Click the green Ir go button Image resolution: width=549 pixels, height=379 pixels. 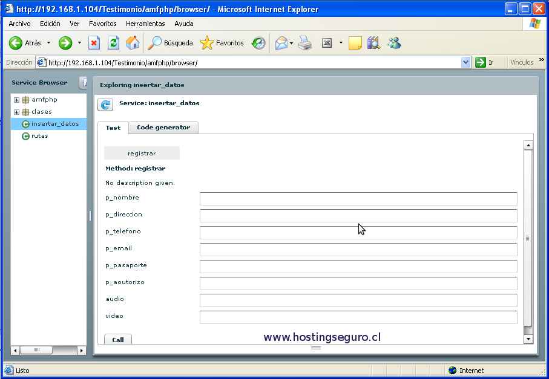point(481,63)
